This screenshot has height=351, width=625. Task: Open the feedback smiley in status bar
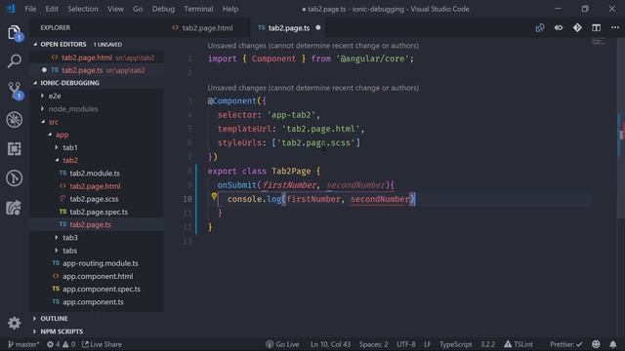pos(596,344)
